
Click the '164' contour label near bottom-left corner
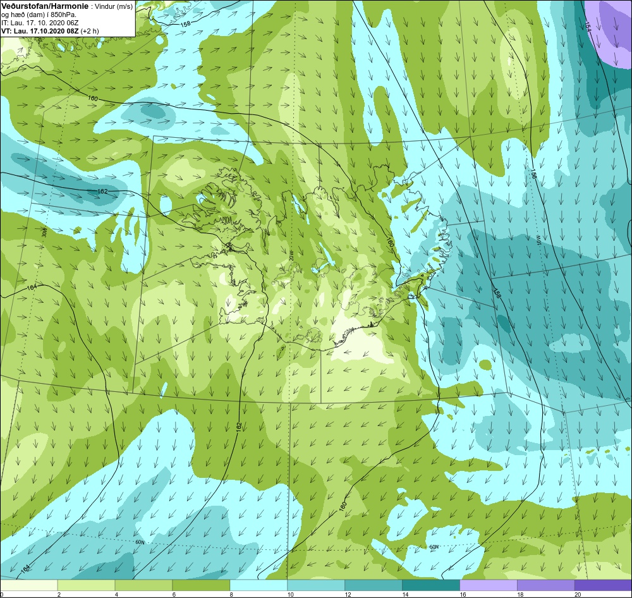point(25,568)
